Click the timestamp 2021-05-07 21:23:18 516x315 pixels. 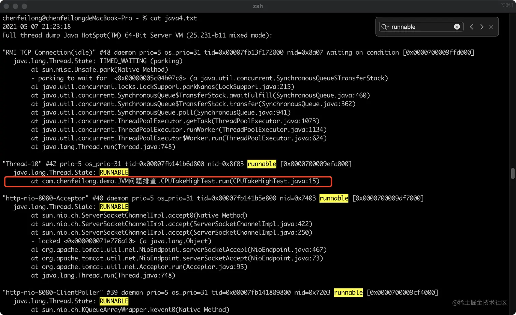tap(37, 27)
